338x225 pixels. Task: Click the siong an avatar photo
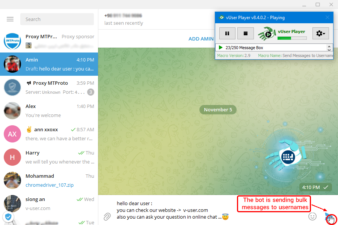coord(12,204)
